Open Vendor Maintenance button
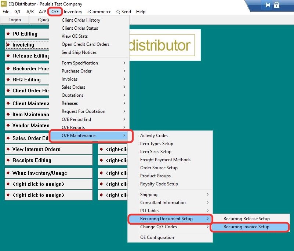This screenshot has width=294, height=251. 27,125
